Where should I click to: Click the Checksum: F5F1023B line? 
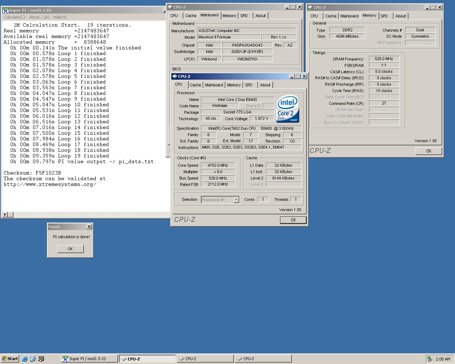[32, 173]
